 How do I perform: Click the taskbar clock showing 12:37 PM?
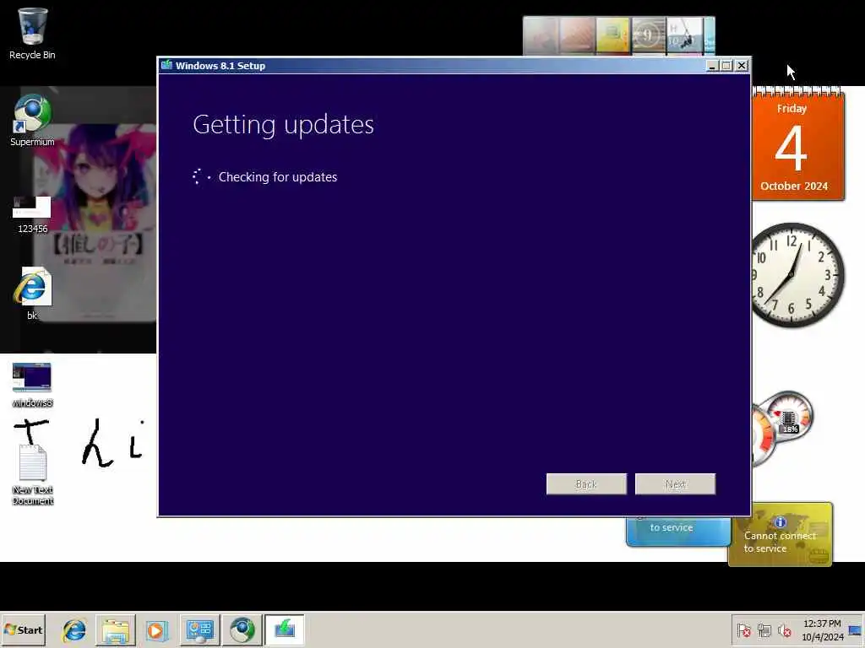tap(822, 629)
